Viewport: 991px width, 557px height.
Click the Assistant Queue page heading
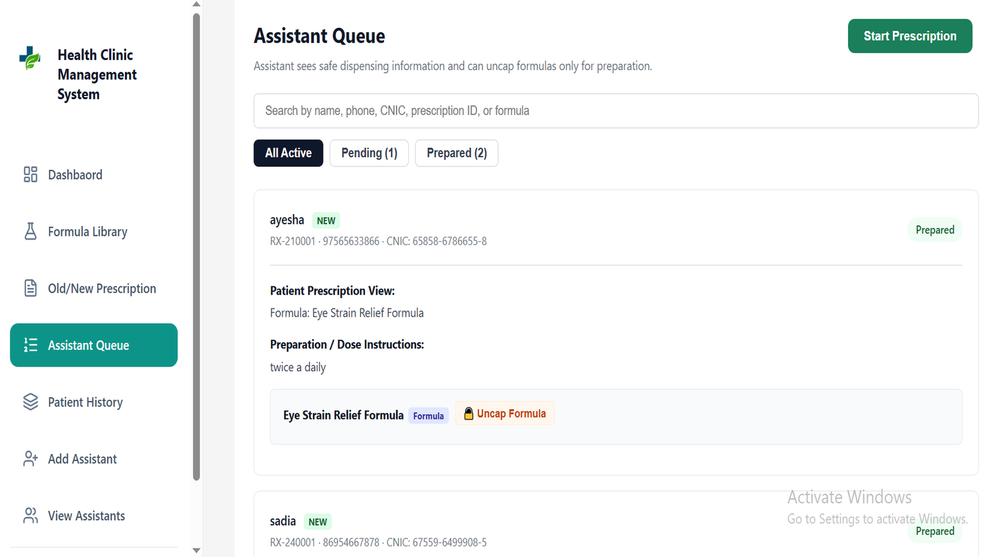pos(320,36)
